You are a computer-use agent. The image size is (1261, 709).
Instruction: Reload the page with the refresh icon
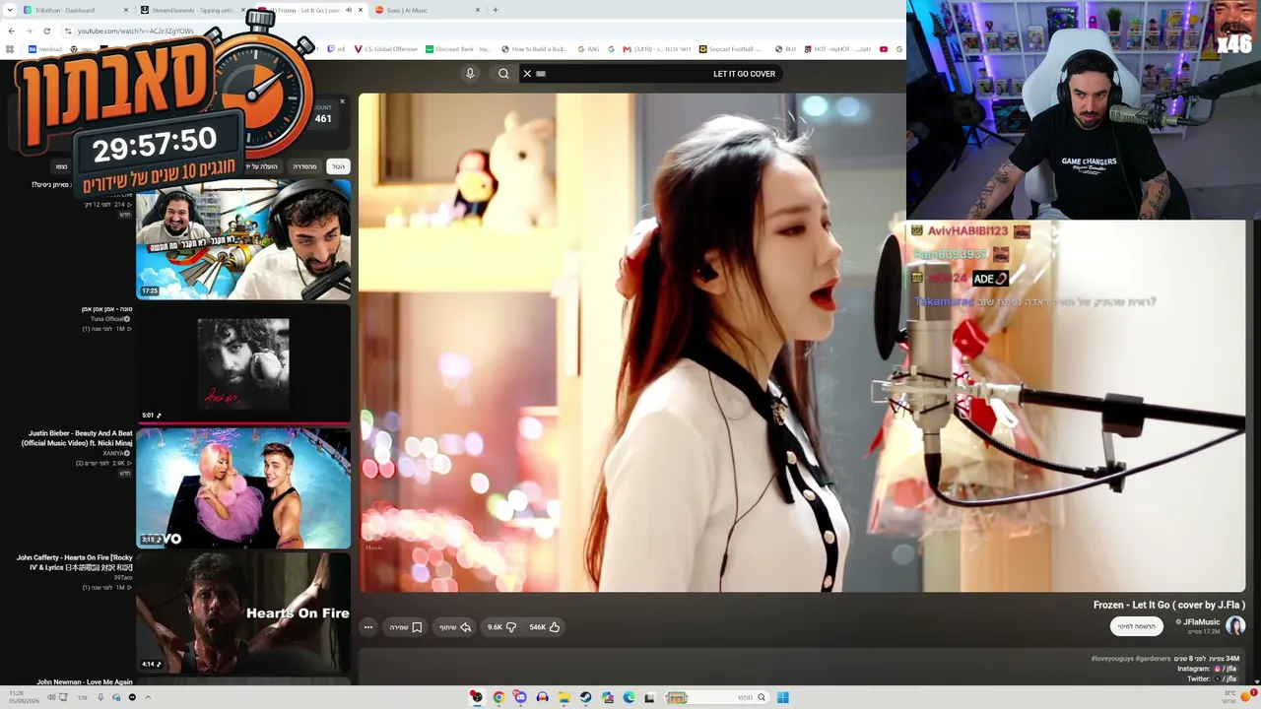46,31
